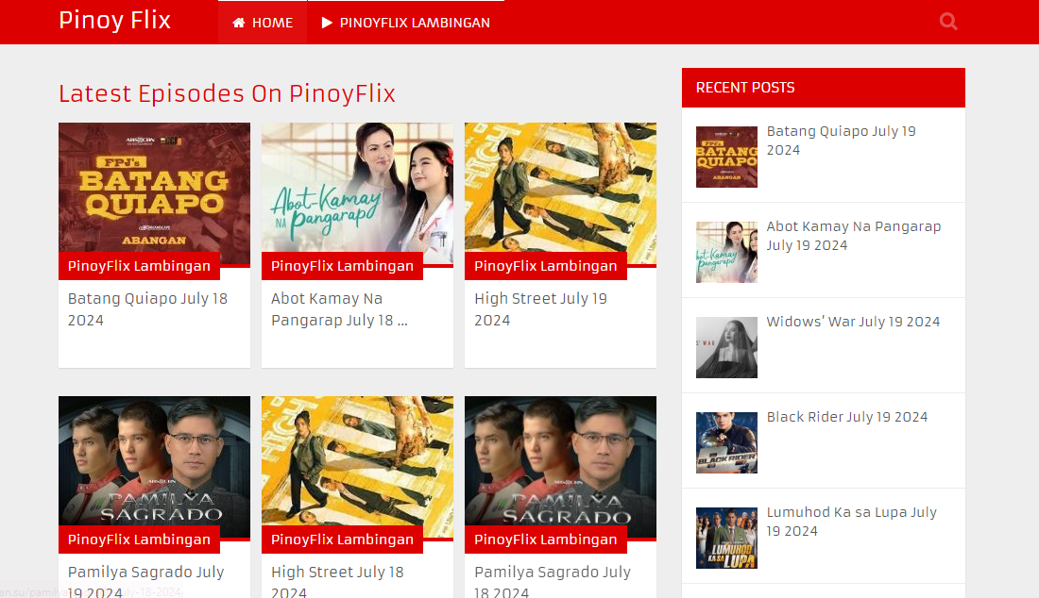This screenshot has height=598, width=1039.
Task: Open the Pamilya Sagrado July 19 2024 link
Action: pyautogui.click(x=145, y=580)
